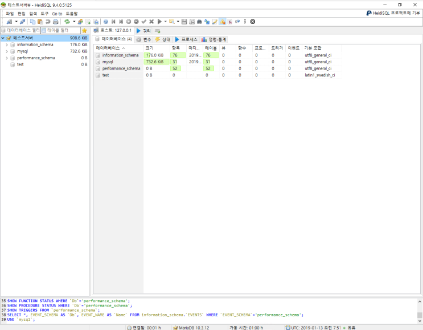
Task: Click the refresh icon in the toolbar
Action: coord(67,22)
